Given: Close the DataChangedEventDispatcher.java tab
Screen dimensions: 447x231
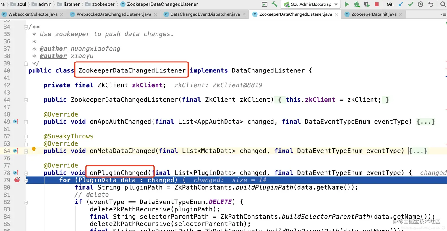Looking at the screenshot, I should (244, 14).
